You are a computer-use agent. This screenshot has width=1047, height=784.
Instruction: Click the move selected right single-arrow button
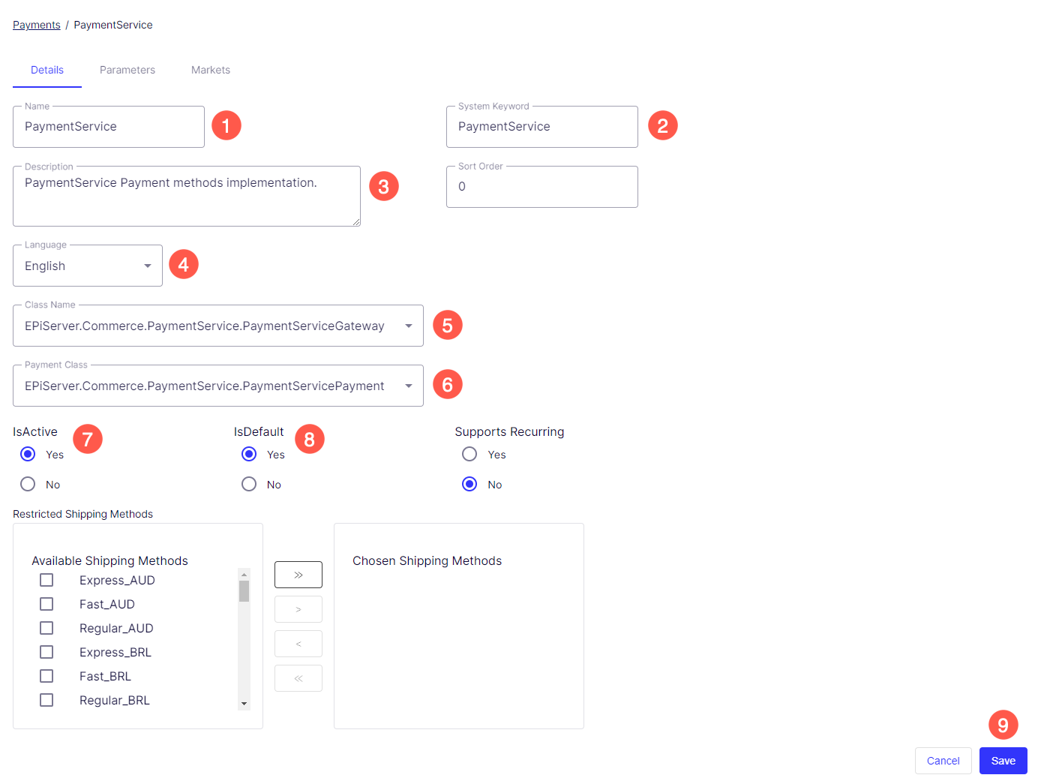tap(298, 609)
